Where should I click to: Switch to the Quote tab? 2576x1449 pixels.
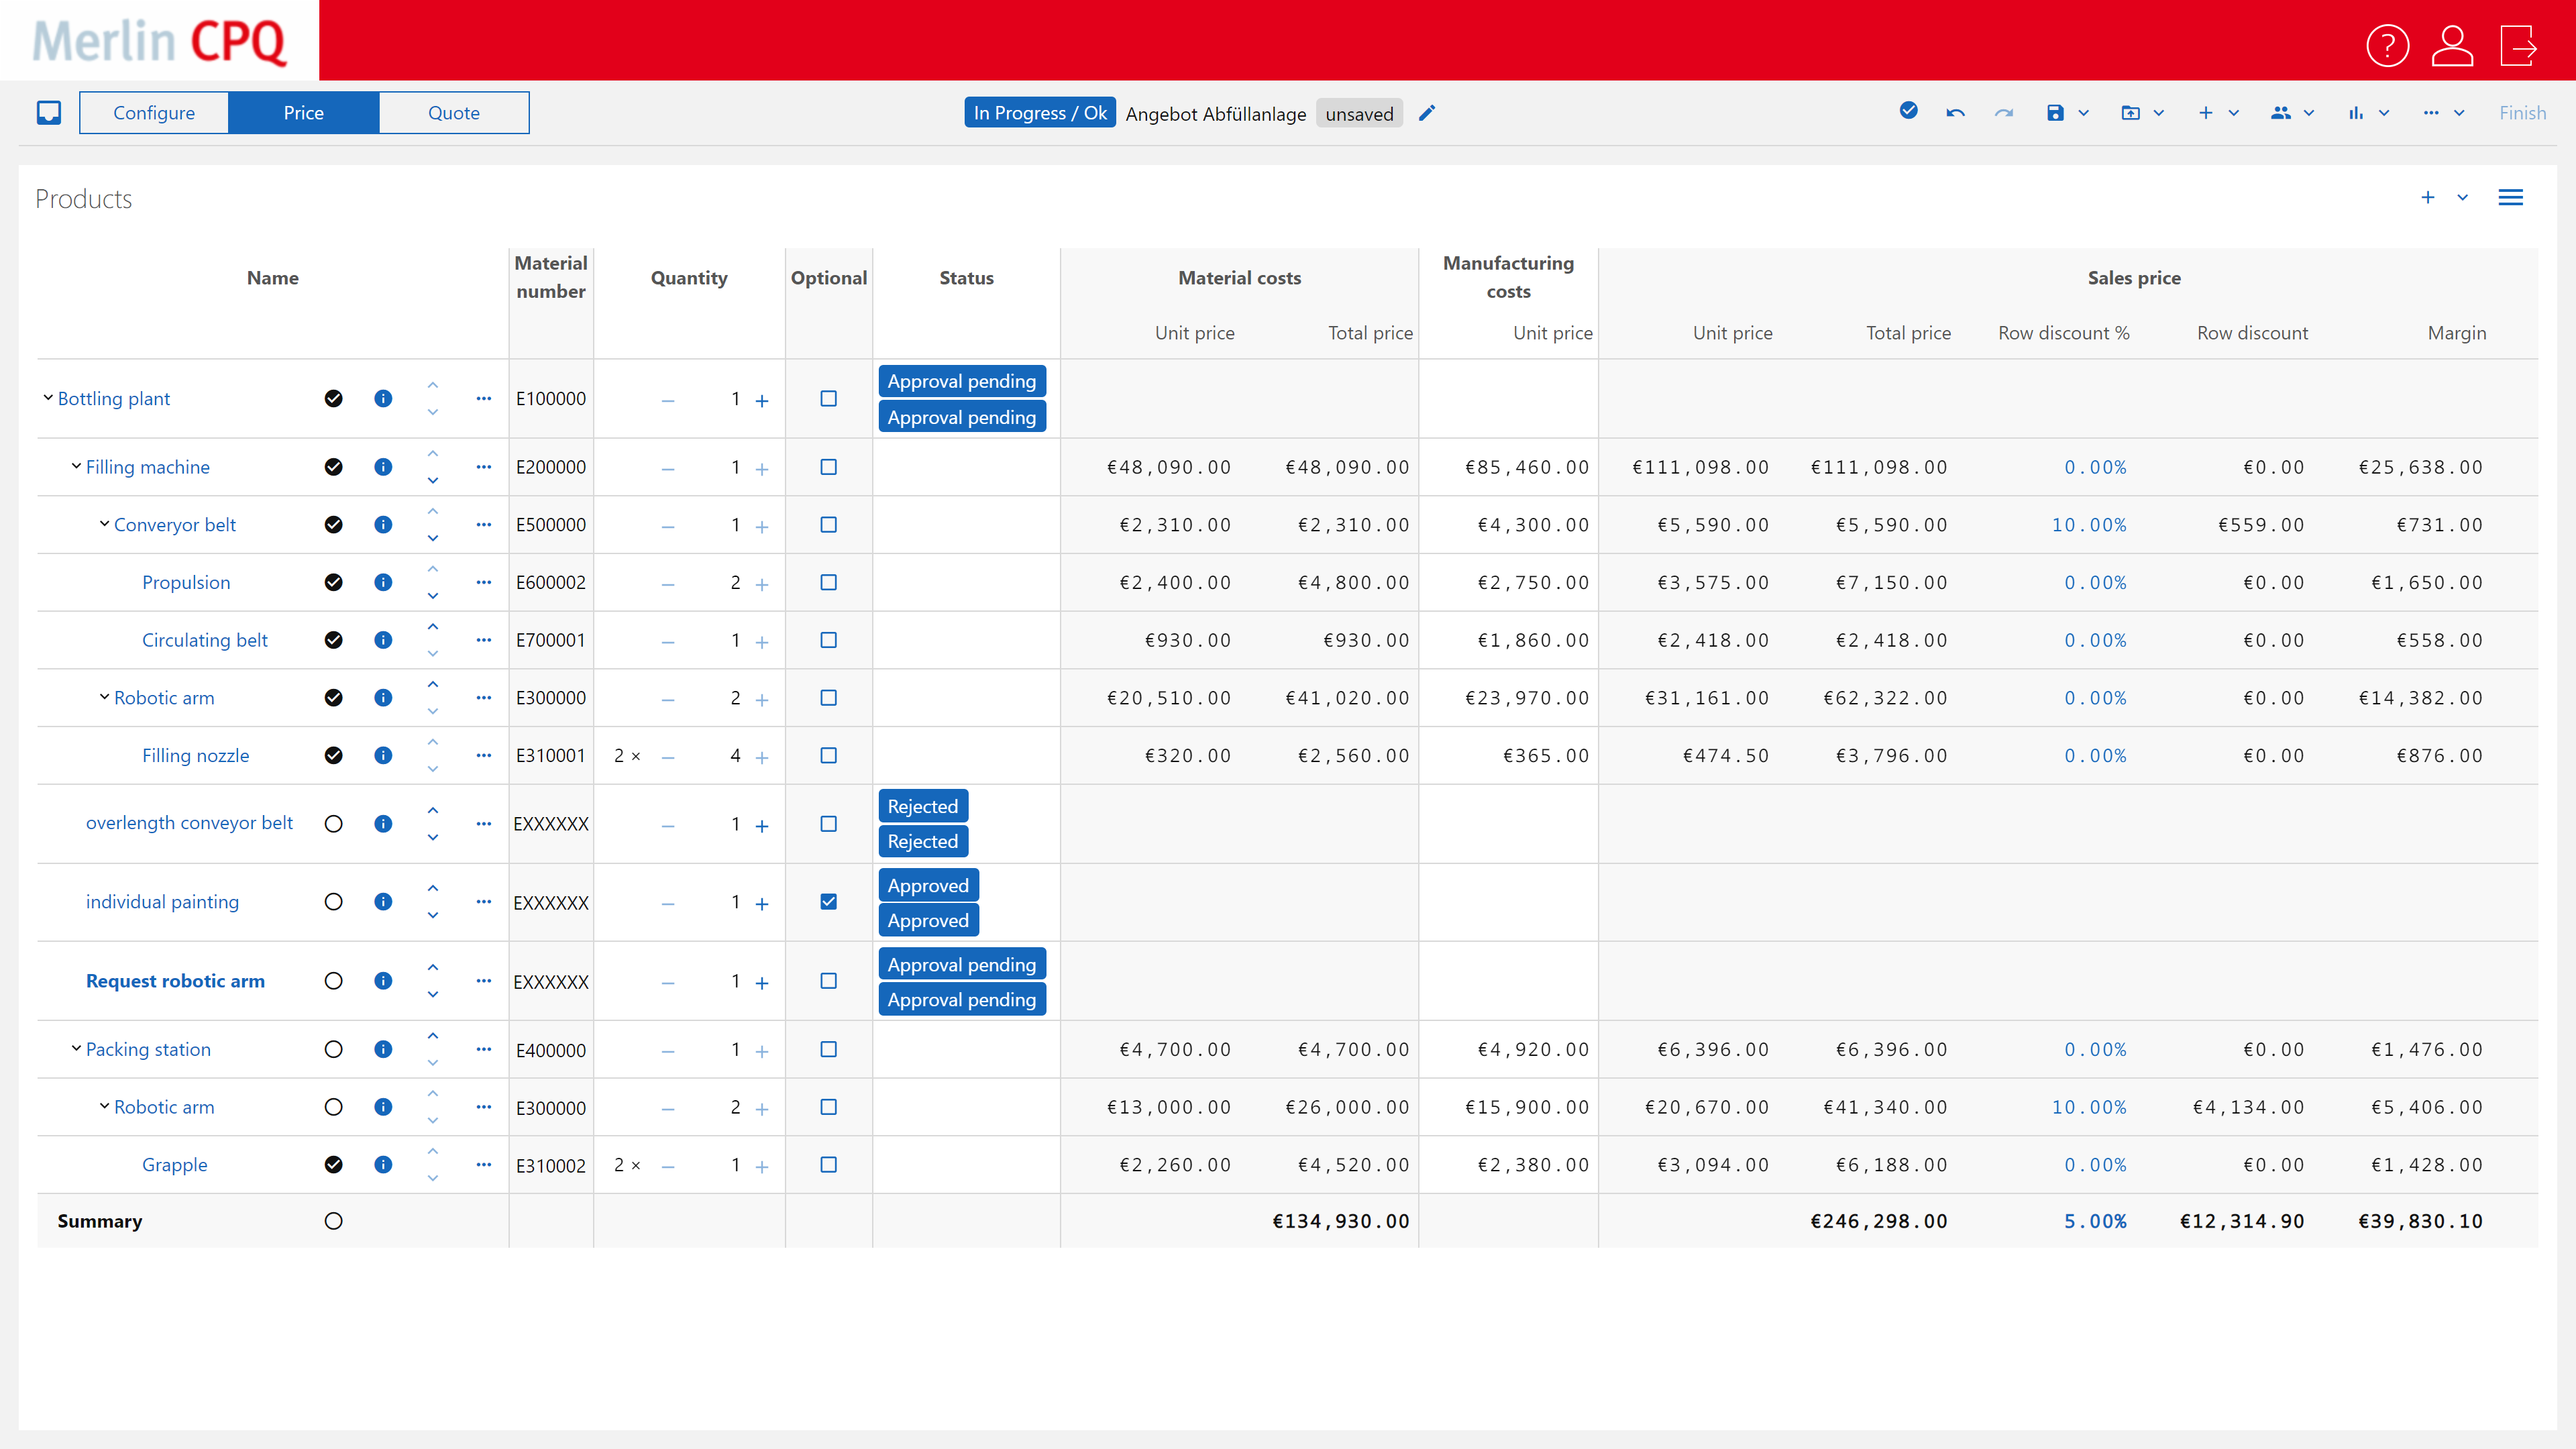(453, 113)
